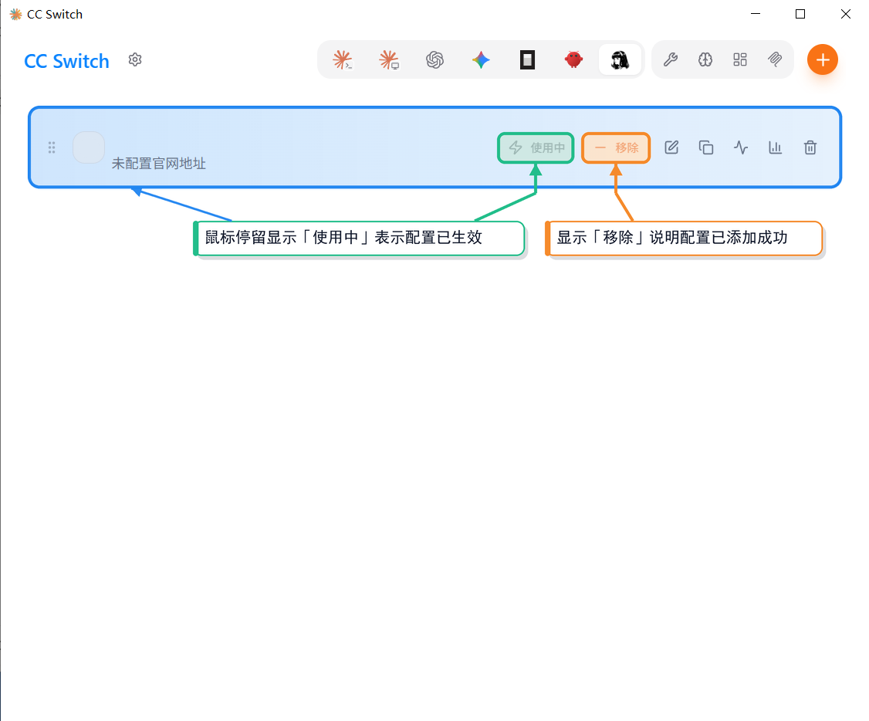Click the 移除 remove button
Viewport: 869px width, 721px height.
(616, 147)
